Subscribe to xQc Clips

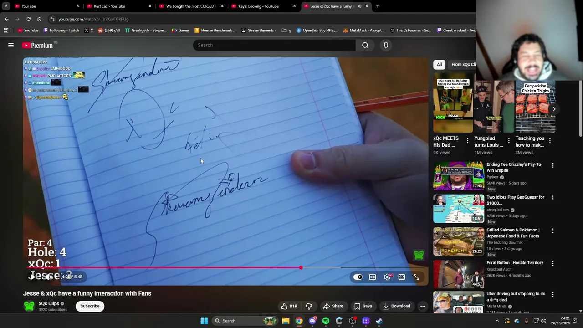click(x=90, y=306)
